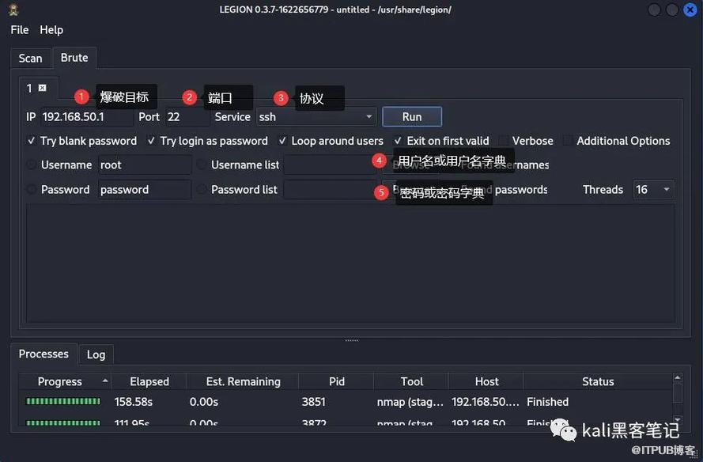The width and height of the screenshot is (703, 462).
Task: Select the Brute tab
Action: [74, 58]
